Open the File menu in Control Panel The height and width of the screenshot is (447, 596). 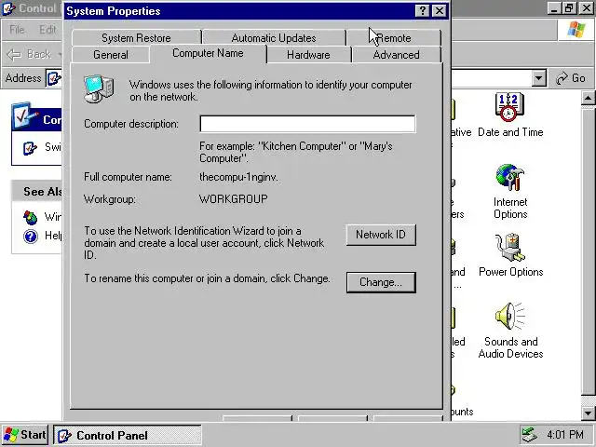(x=17, y=30)
